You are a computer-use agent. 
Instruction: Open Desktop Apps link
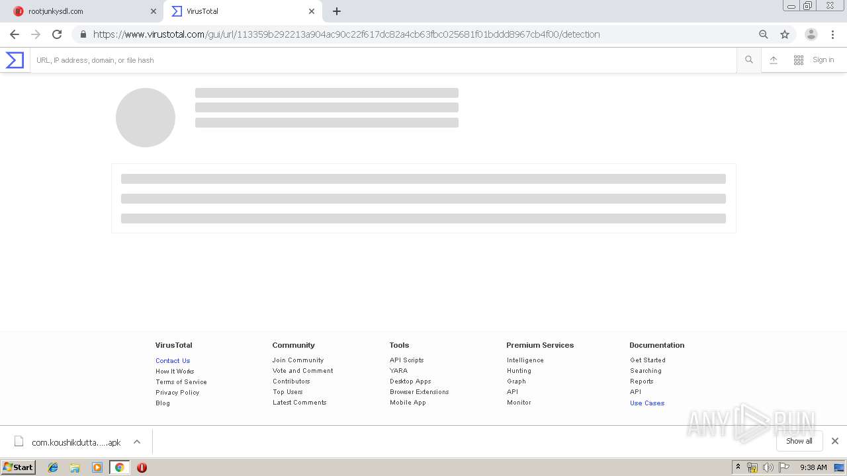click(x=410, y=381)
